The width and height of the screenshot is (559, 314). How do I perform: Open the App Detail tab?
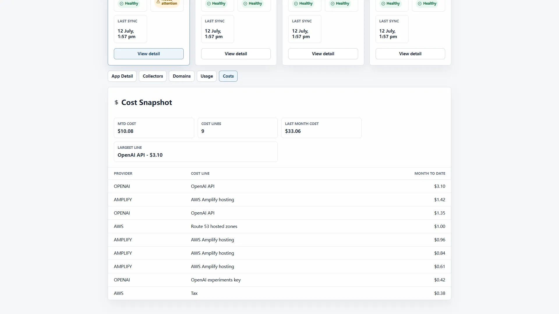[122, 76]
